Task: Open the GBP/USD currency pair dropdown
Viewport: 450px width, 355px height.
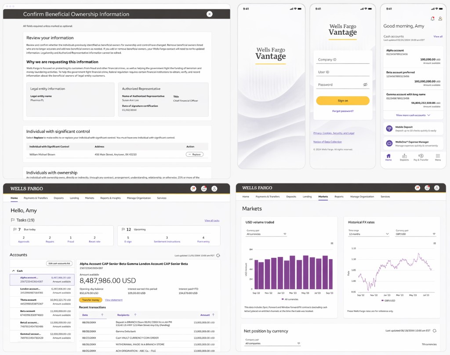Action: point(416,234)
